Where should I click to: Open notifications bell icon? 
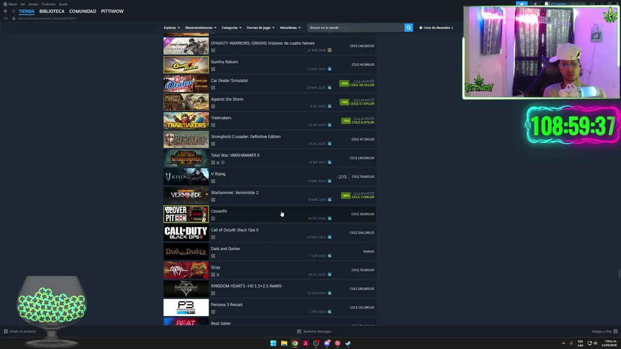536,4
